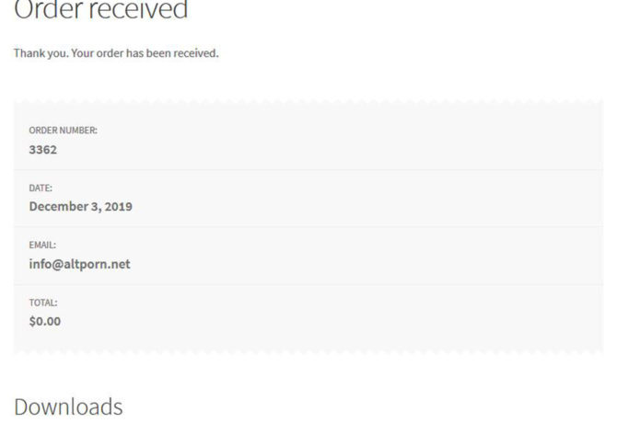Click the "Order received" page heading
The height and width of the screenshot is (423, 617).
point(100,11)
